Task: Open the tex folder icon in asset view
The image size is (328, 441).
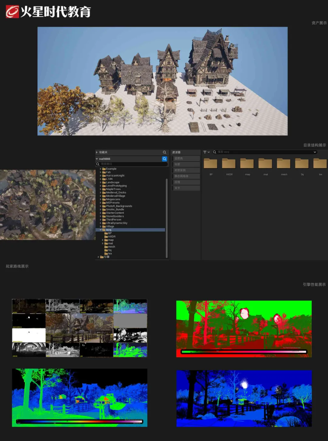Action: coord(320,163)
